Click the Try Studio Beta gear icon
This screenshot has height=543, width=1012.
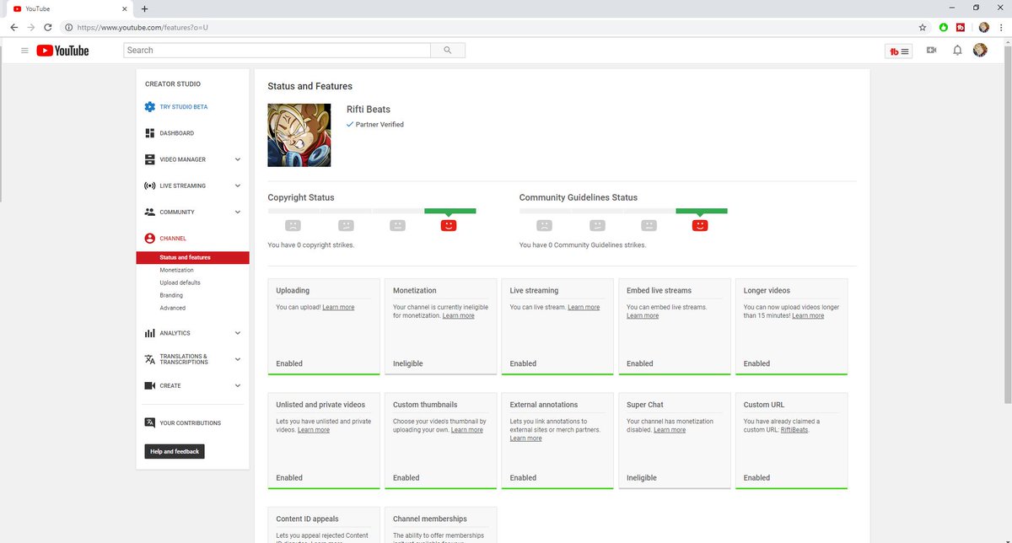pyautogui.click(x=149, y=107)
